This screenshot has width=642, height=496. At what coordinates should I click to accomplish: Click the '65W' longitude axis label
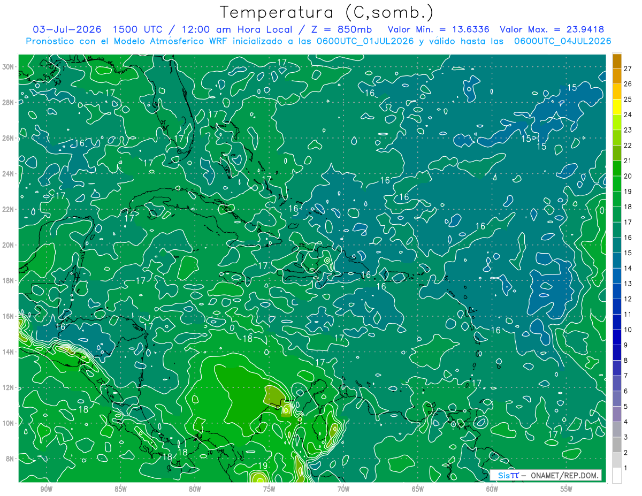(418, 490)
